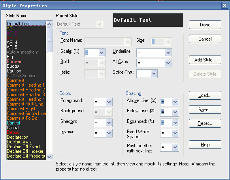Select the Comment Single Line style
Image resolution: width=230 pixels, height=180 pixels.
click(x=26, y=113)
